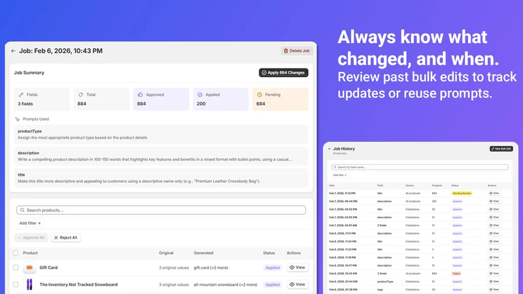The height and width of the screenshot is (294, 523).
Task: Click generated value all-mountain snowboard (+2 more)
Action: pyautogui.click(x=226, y=285)
